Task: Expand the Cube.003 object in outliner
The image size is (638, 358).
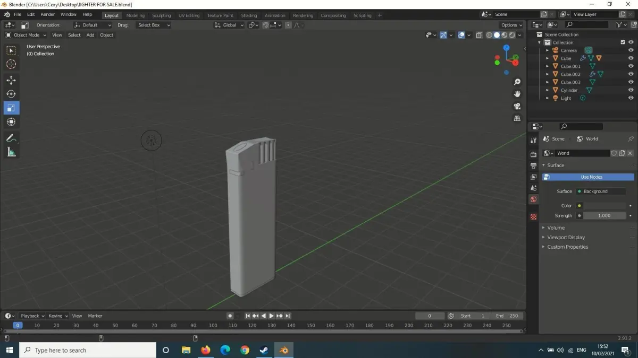Action: (x=548, y=82)
